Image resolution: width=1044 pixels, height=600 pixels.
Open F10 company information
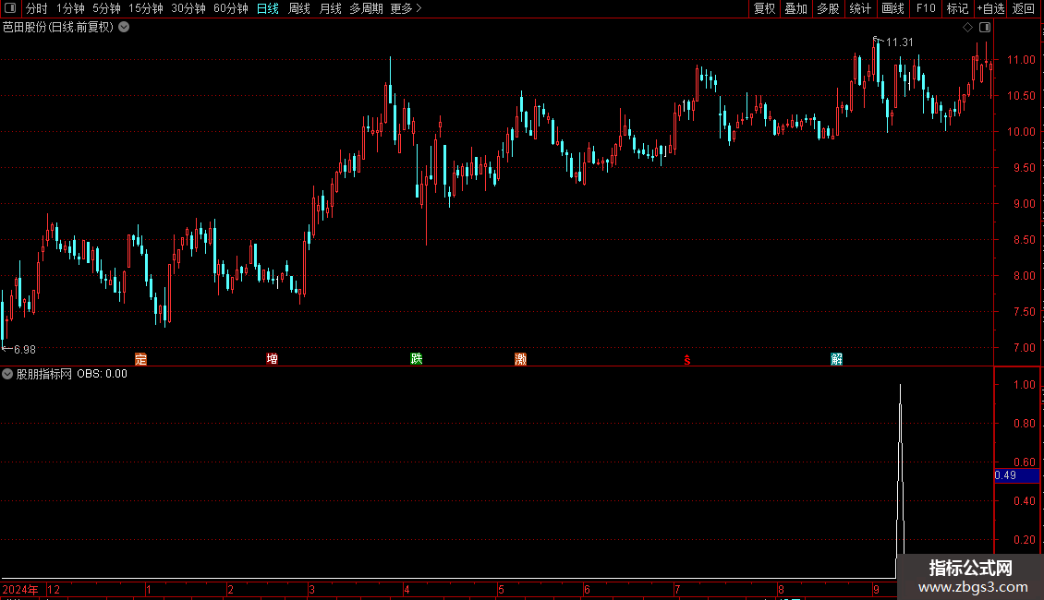[926, 8]
